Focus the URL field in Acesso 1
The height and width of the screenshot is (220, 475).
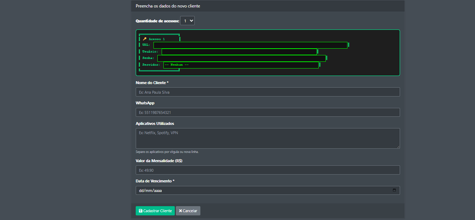point(250,45)
